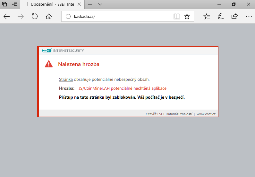Set these tabs aside icon
This screenshot has width=255, height=177.
tap(15, 4)
